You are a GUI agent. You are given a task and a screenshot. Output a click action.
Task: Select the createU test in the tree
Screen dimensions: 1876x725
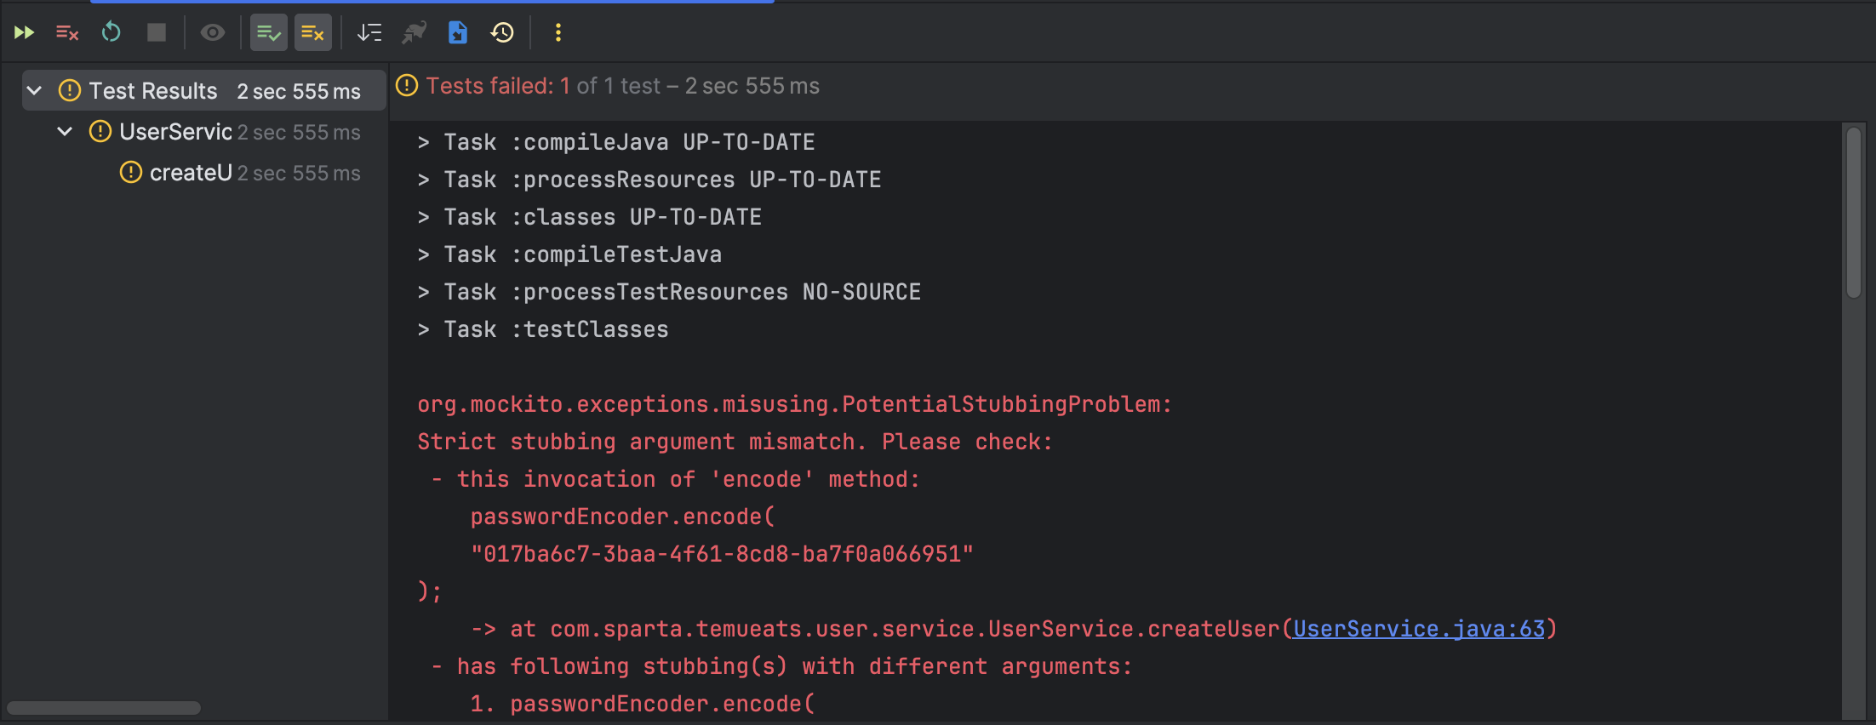(x=191, y=173)
